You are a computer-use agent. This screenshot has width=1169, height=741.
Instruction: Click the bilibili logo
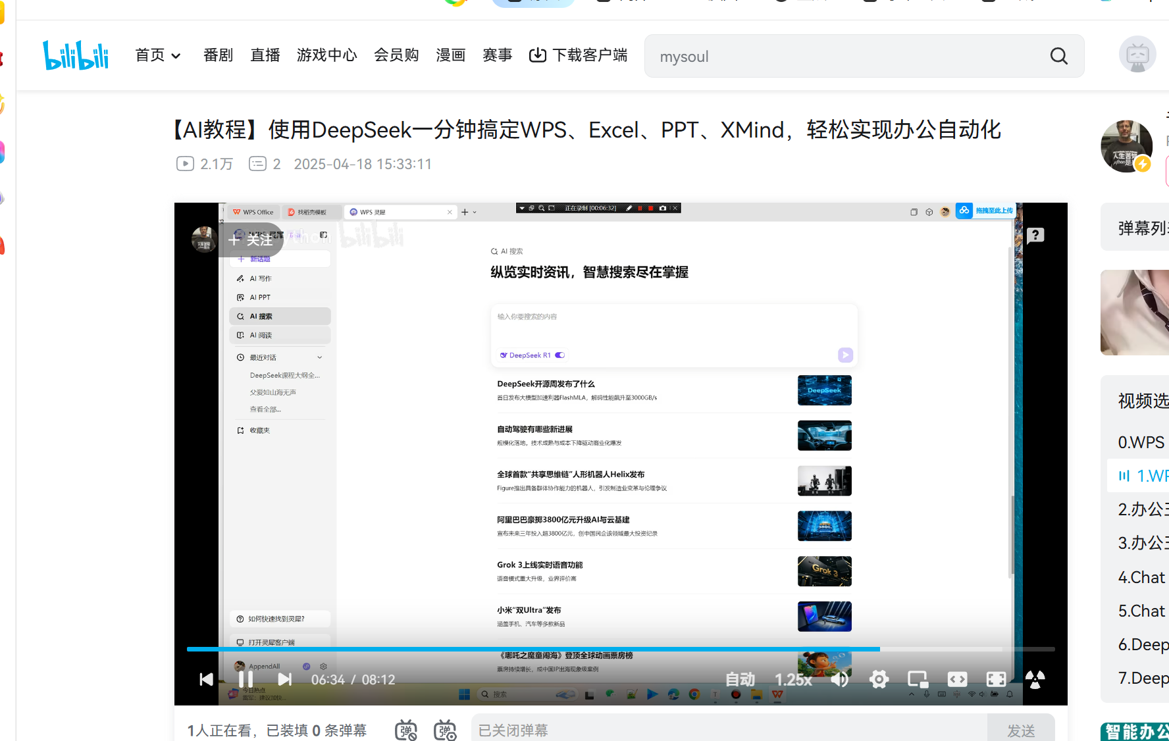[x=76, y=55]
